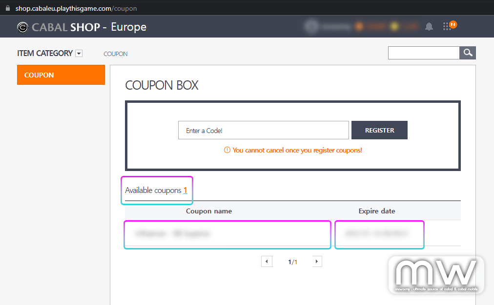Click the blurred user avatar in header

310,27
